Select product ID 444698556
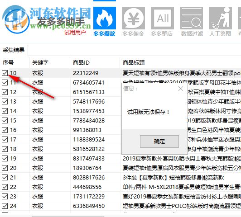 [x=87, y=187]
